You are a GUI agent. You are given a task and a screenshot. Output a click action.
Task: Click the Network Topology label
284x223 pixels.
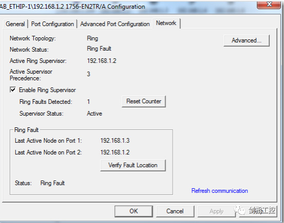(33, 38)
